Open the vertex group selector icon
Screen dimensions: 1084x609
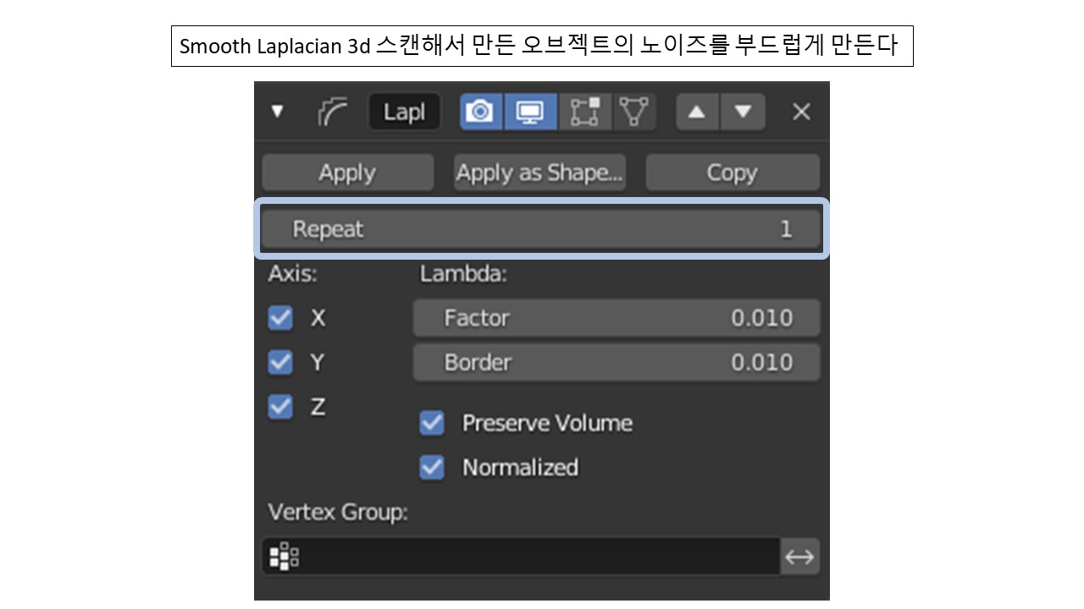click(283, 556)
